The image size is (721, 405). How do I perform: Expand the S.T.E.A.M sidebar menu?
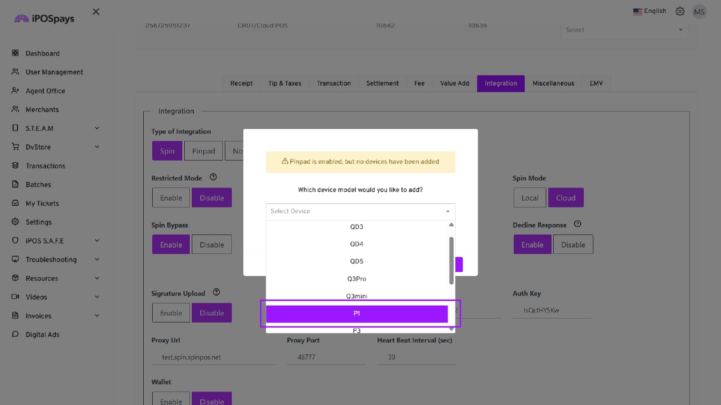[x=97, y=128]
